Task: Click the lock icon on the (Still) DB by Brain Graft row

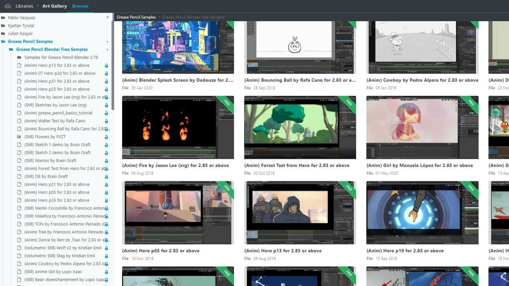Action: coord(106,177)
